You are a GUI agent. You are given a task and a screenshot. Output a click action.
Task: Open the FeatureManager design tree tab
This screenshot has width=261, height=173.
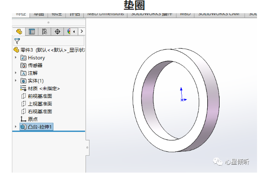click(x=19, y=31)
